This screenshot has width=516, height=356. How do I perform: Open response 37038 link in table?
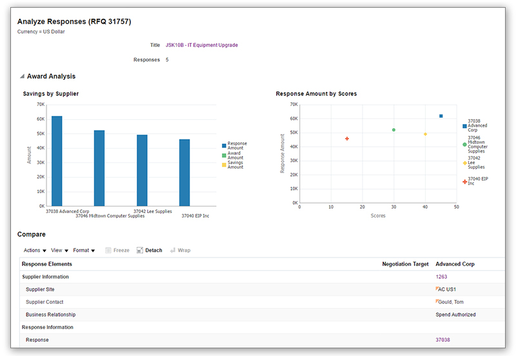442,340
